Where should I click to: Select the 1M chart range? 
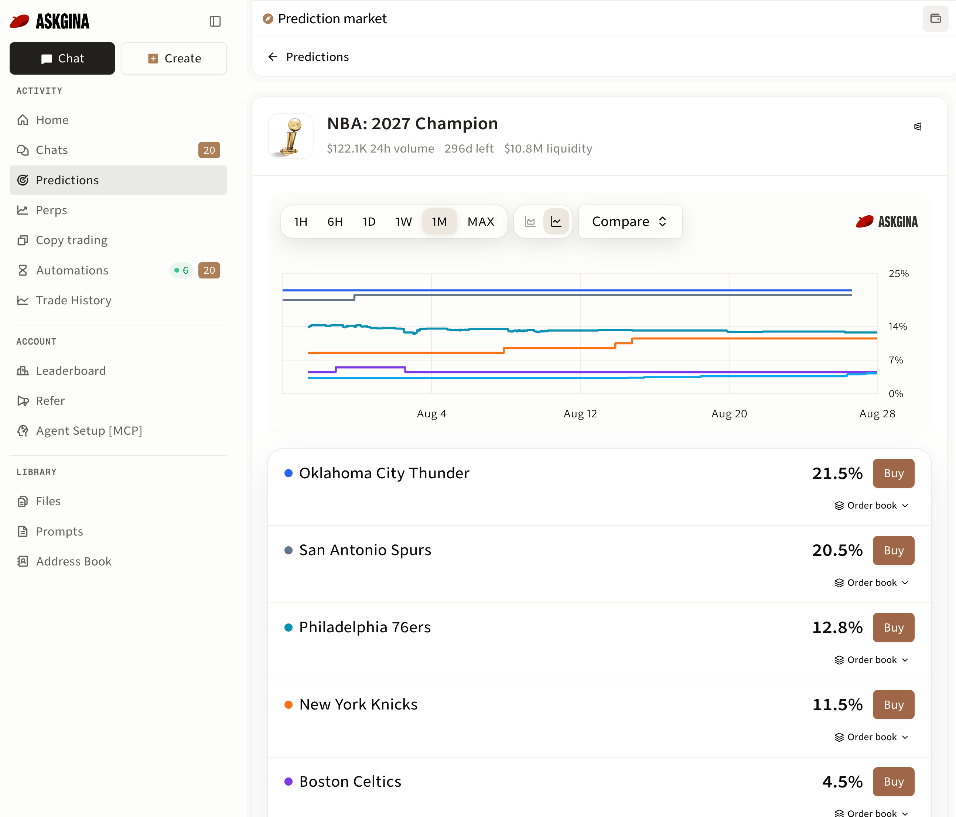[439, 222]
